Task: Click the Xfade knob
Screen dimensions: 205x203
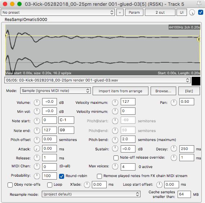Action: pyautogui.click(x=87, y=185)
